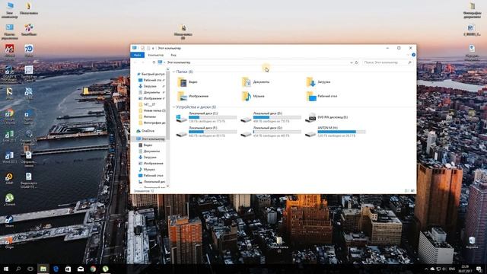This screenshot has width=487, height=274.
Task: Open Windows Start menu
Action: click(6, 269)
